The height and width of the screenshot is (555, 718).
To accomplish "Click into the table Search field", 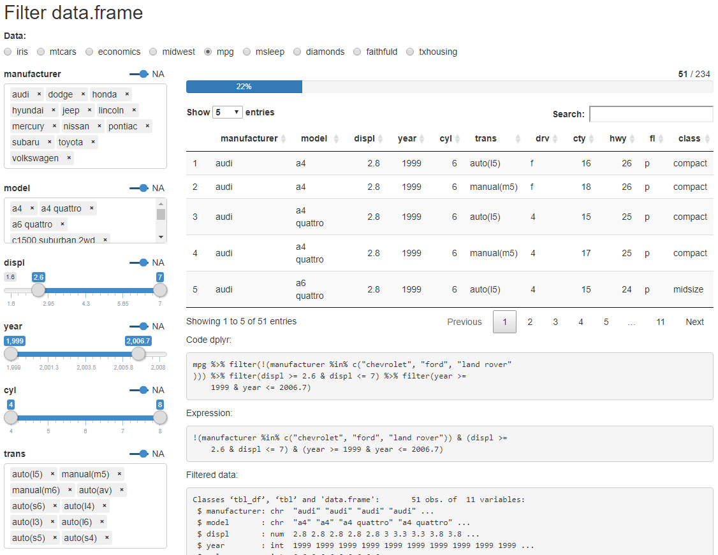I will pos(651,114).
